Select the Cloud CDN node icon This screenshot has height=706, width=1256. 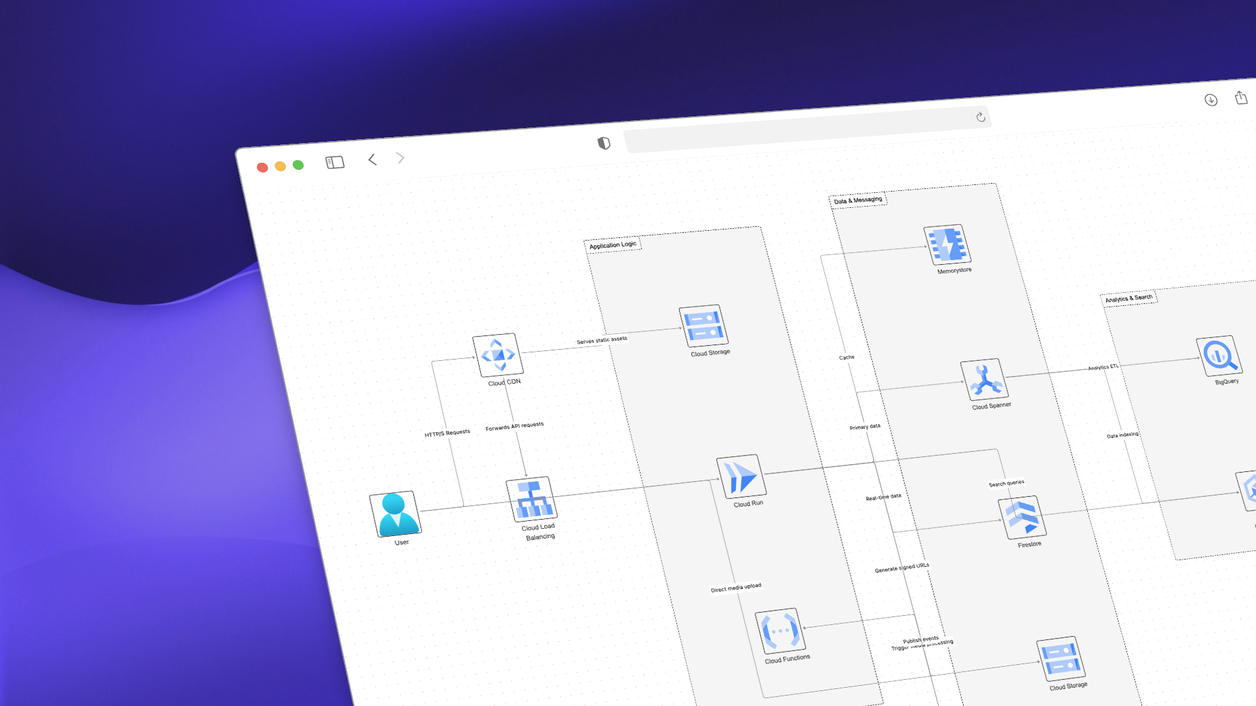(x=498, y=355)
